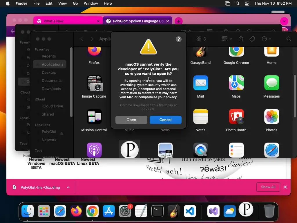
Task: Open the File menu in menu bar
Action: coord(36,3)
